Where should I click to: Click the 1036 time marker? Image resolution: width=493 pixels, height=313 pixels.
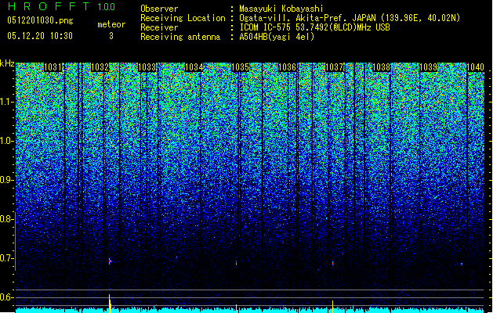click(x=288, y=67)
